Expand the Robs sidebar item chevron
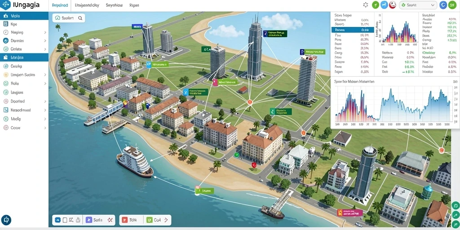 pyautogui.click(x=45, y=84)
